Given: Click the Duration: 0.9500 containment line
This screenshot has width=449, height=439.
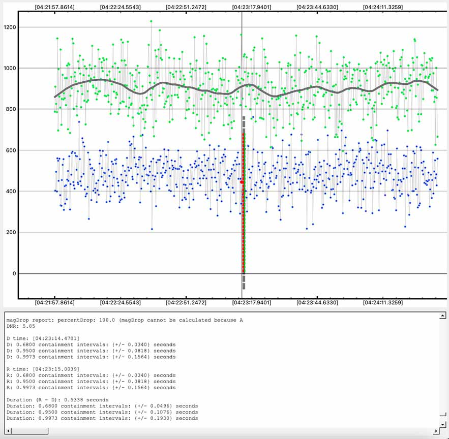Looking at the screenshot, I should click(102, 412).
